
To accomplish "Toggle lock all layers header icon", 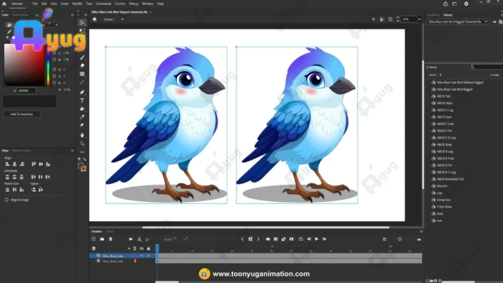I will 149,249.
